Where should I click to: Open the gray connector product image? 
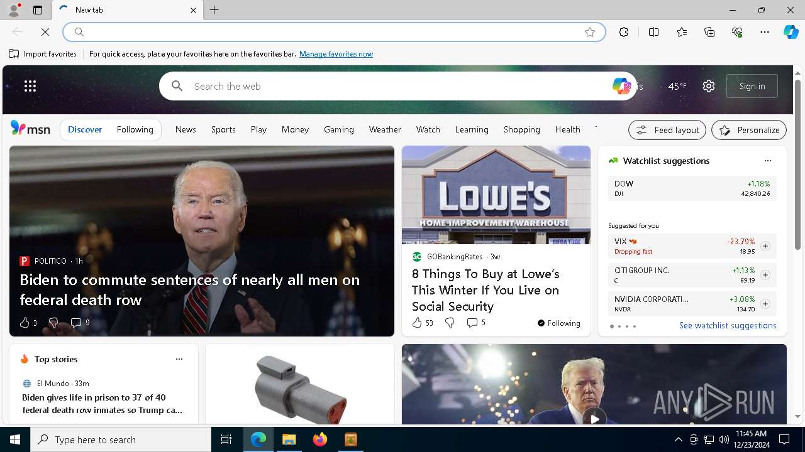[x=300, y=384]
